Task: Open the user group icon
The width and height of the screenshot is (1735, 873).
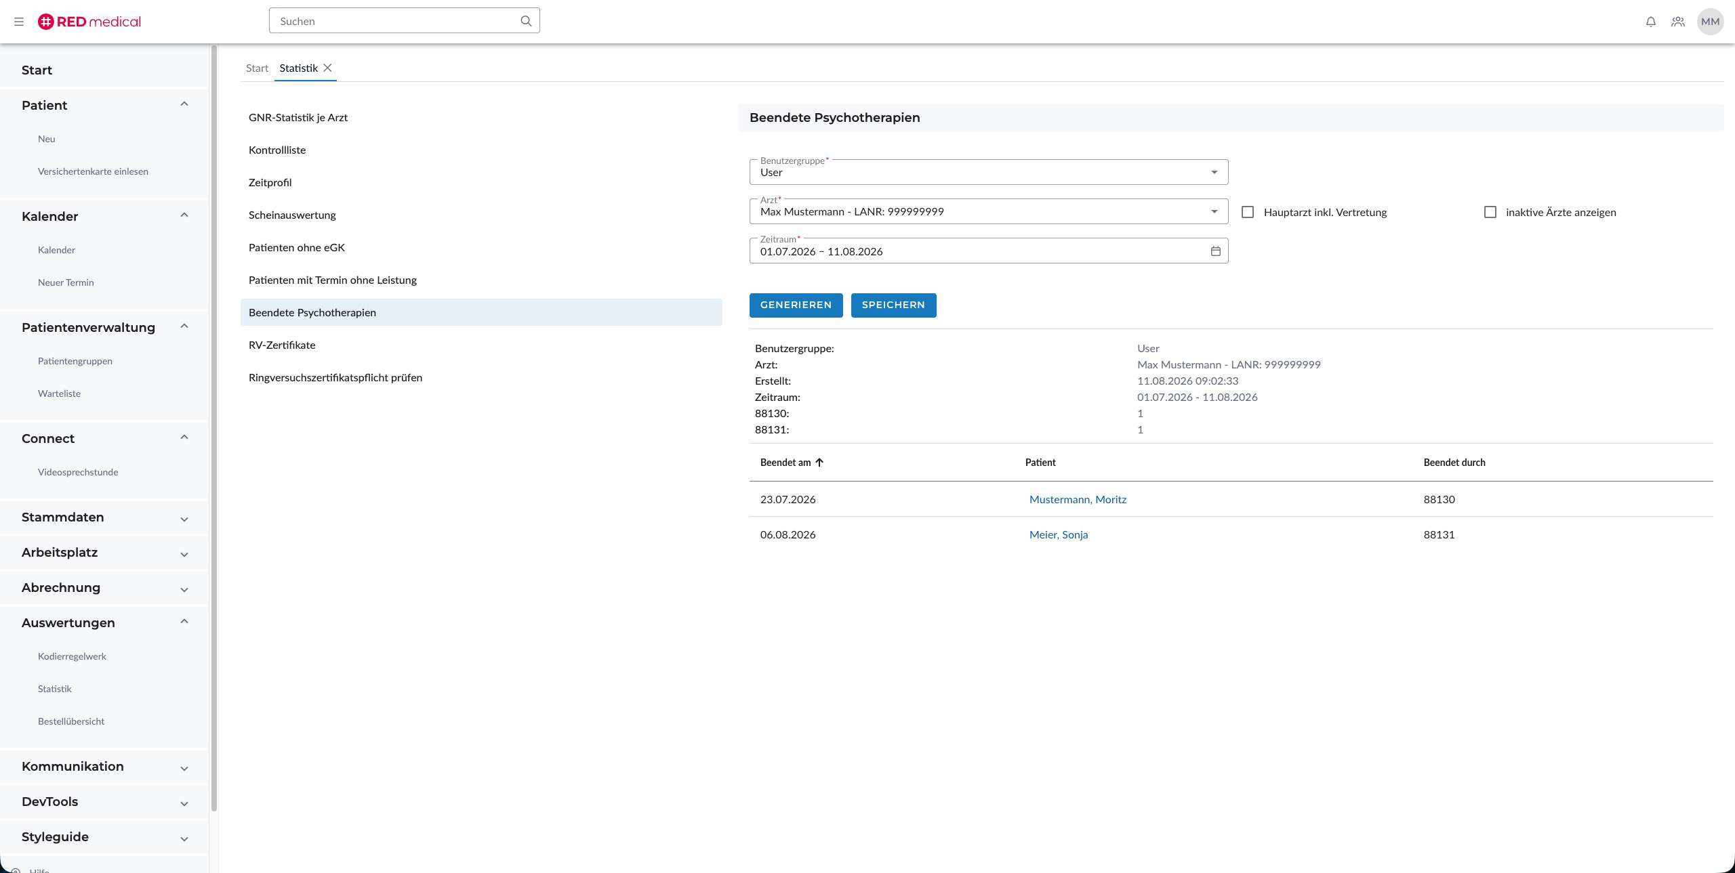Action: (x=1678, y=22)
